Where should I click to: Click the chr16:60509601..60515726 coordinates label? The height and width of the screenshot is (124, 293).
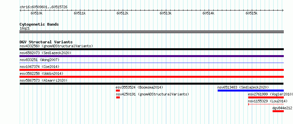[x=43, y=7]
